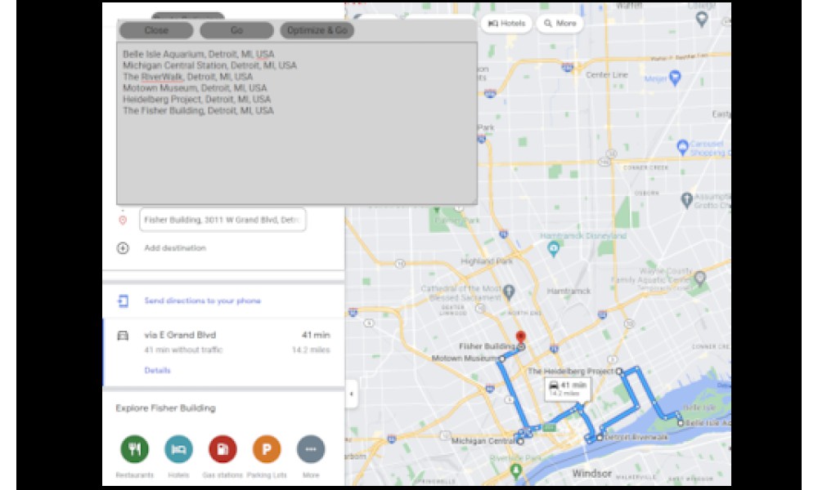This screenshot has width=818, height=490.
Task: Click Motown Museum line in text area
Action: (195, 88)
